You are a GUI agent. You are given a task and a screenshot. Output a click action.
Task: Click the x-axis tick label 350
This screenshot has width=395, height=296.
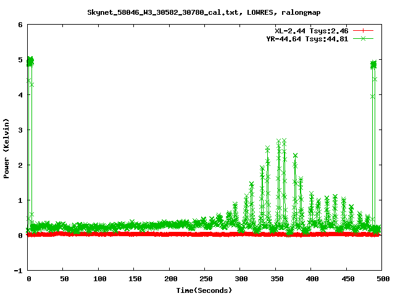[x=277, y=279]
